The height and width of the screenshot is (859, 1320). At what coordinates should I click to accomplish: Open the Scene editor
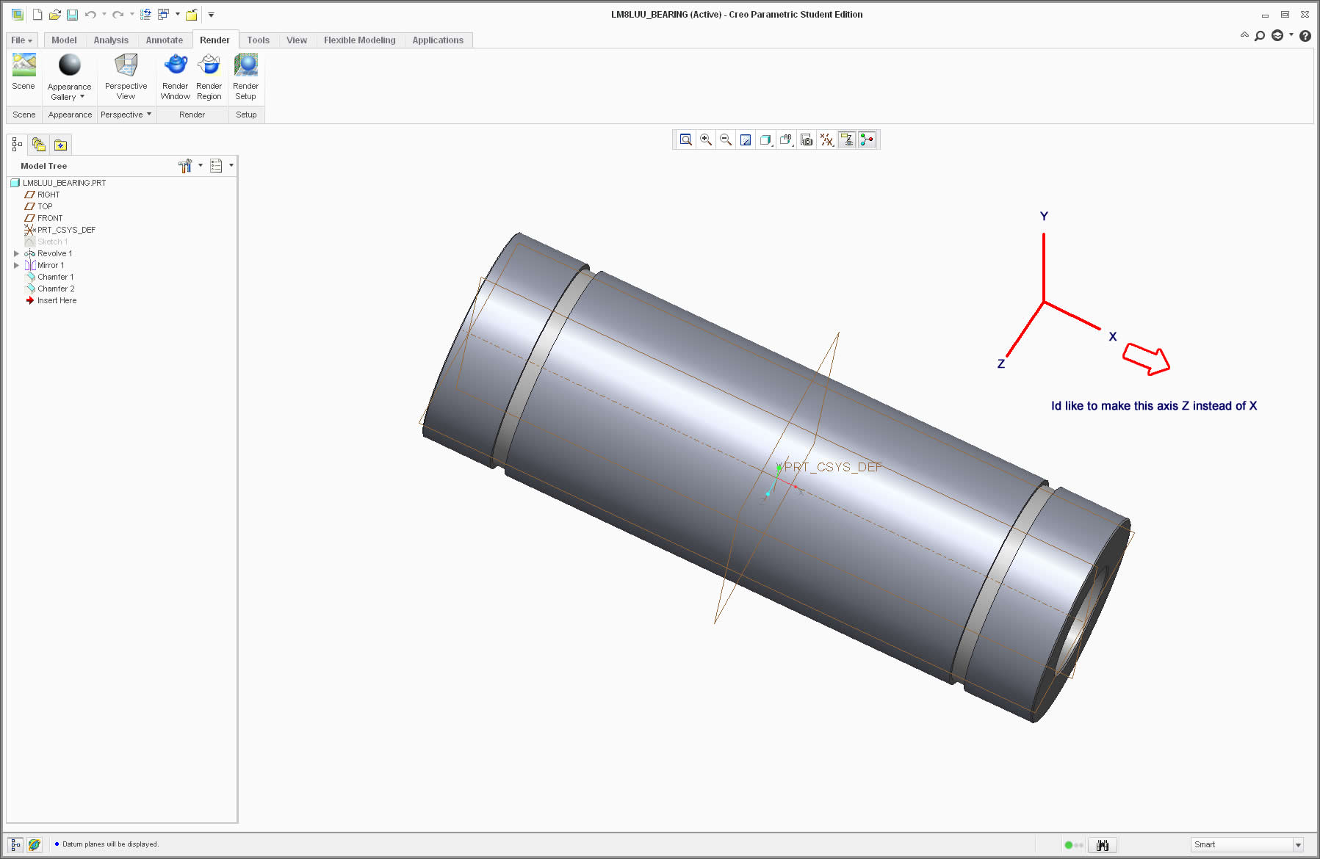pyautogui.click(x=24, y=72)
